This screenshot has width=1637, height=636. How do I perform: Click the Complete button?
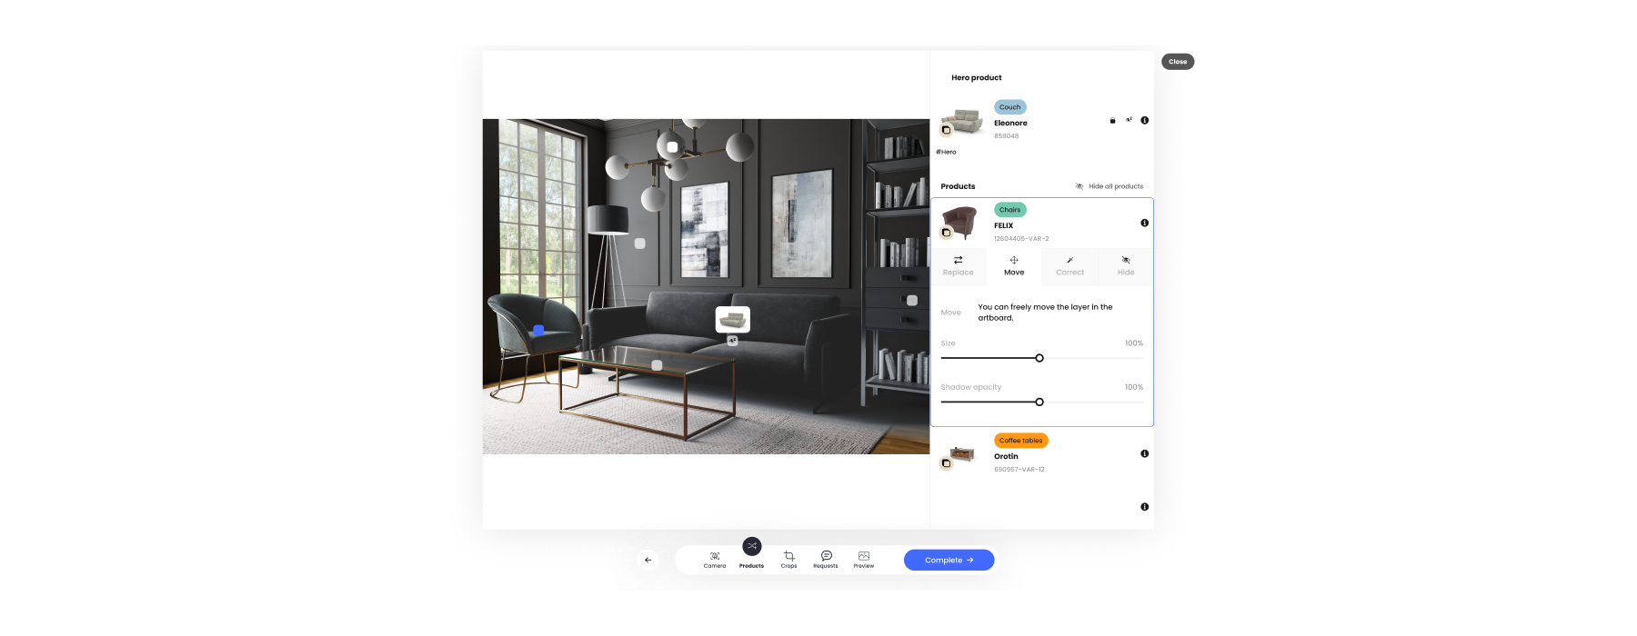(949, 560)
